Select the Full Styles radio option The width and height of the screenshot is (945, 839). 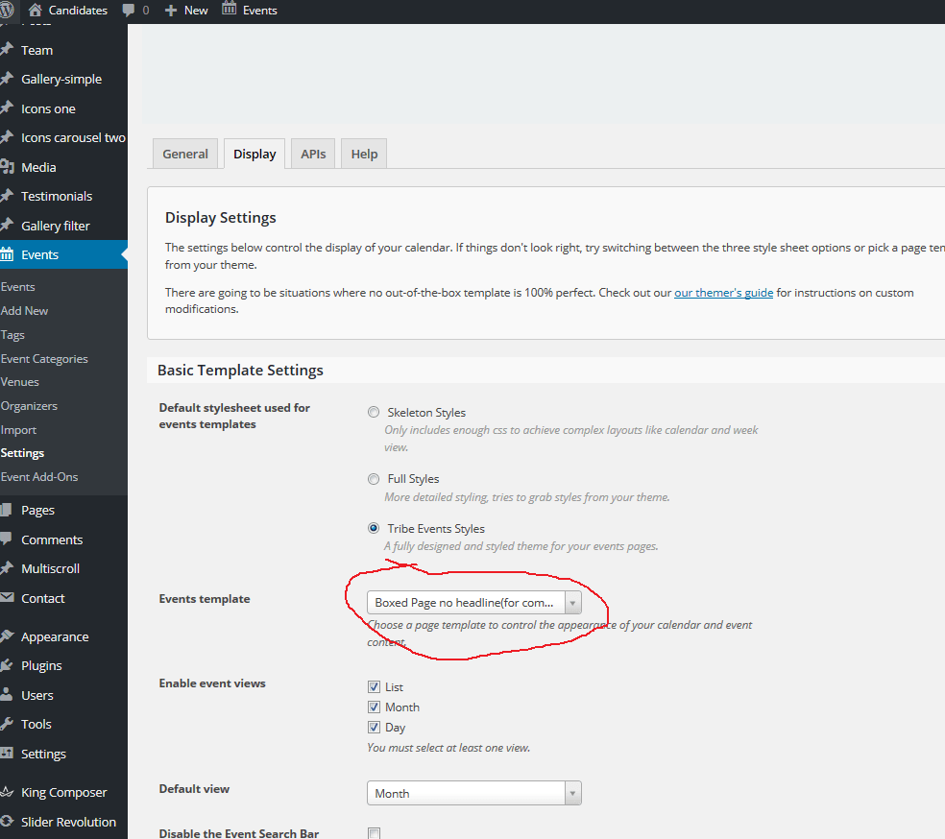click(374, 479)
